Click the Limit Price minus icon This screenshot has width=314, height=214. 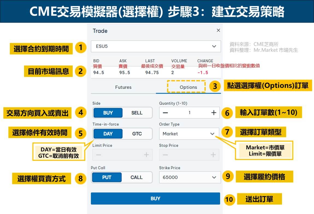click(x=99, y=155)
